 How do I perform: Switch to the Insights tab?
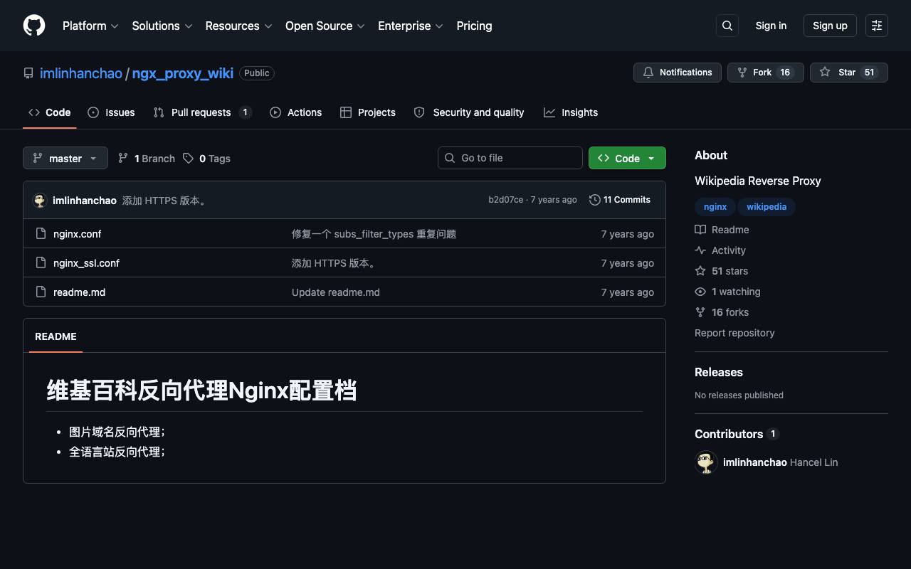(x=571, y=112)
